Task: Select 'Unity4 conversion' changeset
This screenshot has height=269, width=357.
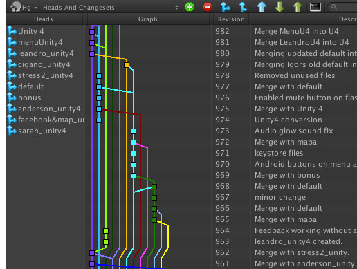Action: click(x=289, y=120)
